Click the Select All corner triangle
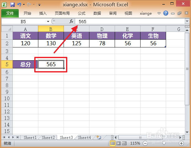 pyautogui.click(x=7, y=29)
